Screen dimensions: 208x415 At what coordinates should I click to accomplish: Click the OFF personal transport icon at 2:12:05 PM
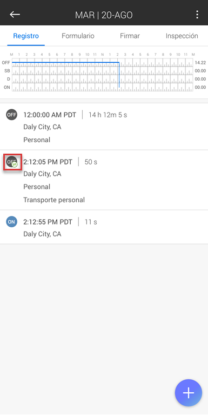12,162
